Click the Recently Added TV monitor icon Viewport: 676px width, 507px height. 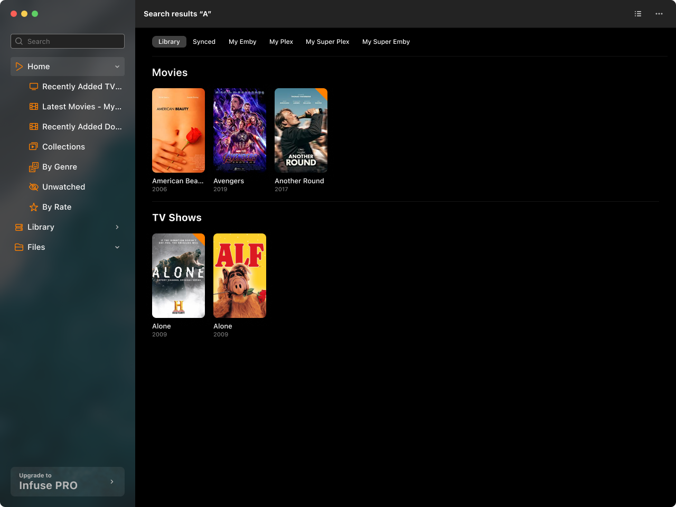pos(34,87)
